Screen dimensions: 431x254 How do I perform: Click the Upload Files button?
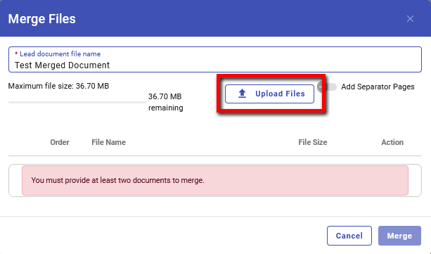click(x=269, y=94)
